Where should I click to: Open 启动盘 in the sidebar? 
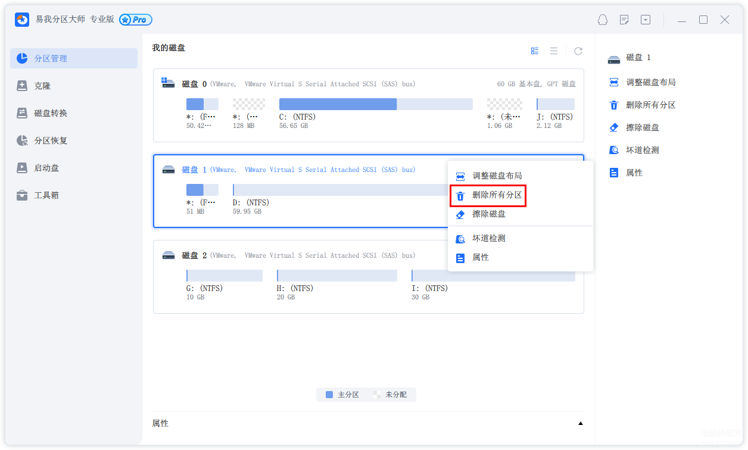74,168
